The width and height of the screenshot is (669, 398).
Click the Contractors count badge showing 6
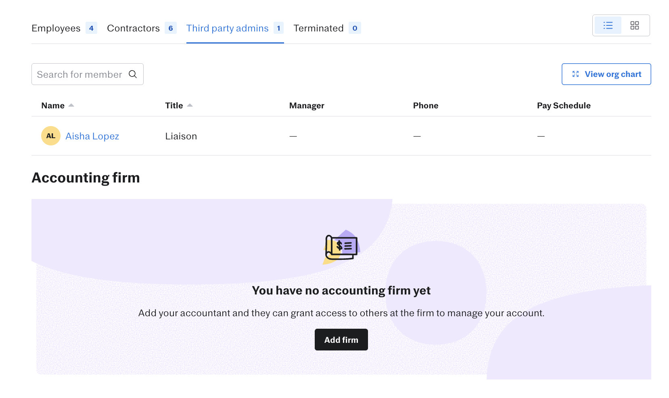tap(171, 28)
